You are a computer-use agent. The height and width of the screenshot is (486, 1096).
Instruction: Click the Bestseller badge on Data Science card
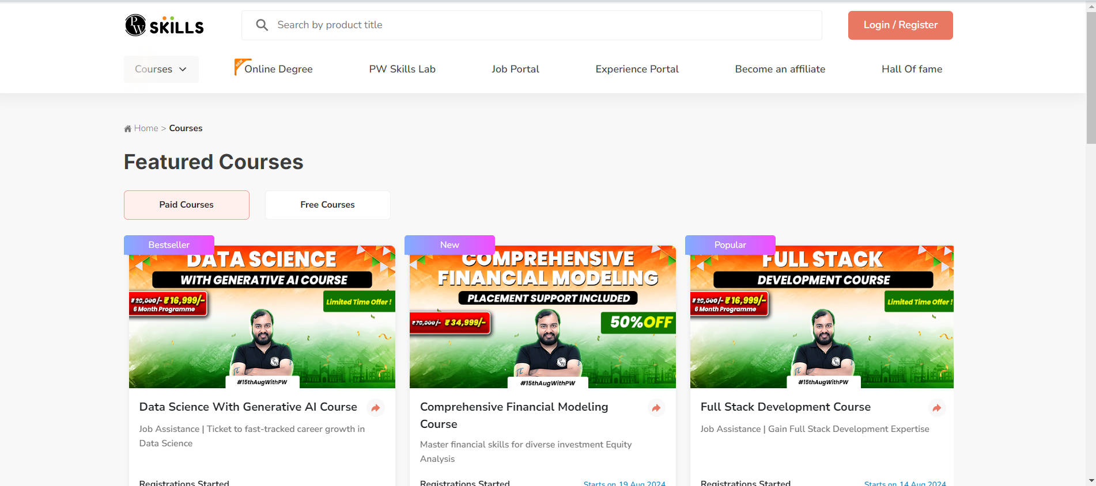pos(169,245)
